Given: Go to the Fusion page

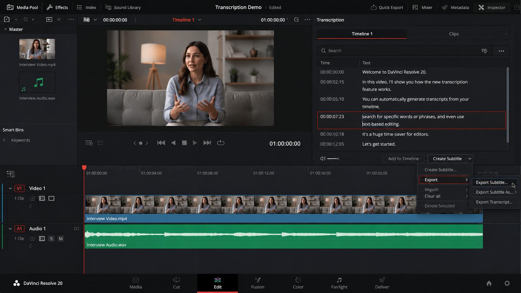Looking at the screenshot, I should (x=258, y=283).
